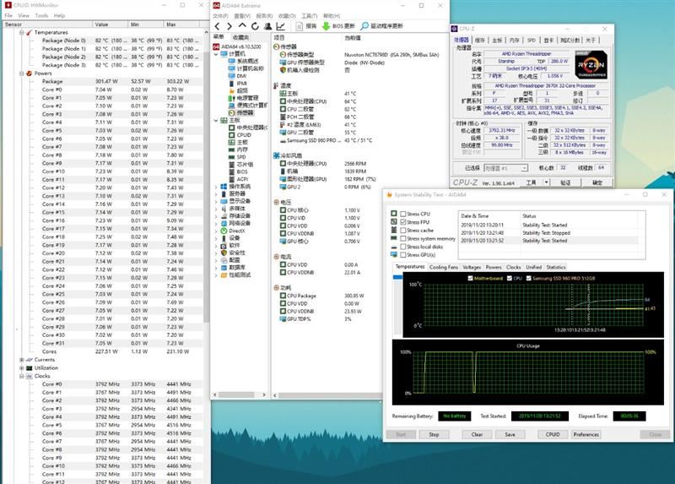Open CPU-Z tools (工具) dropdown arrow
675x484 pixels.
(546, 182)
